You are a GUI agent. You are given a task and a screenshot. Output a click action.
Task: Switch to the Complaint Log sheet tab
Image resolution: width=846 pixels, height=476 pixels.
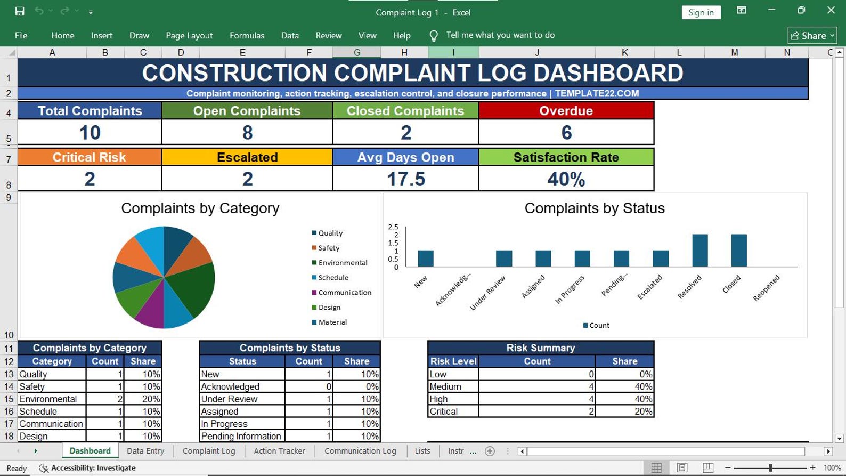(x=209, y=451)
